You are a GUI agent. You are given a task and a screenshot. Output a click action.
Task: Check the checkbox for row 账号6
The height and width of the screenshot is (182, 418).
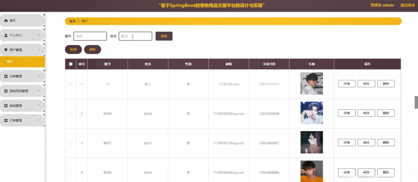click(71, 172)
